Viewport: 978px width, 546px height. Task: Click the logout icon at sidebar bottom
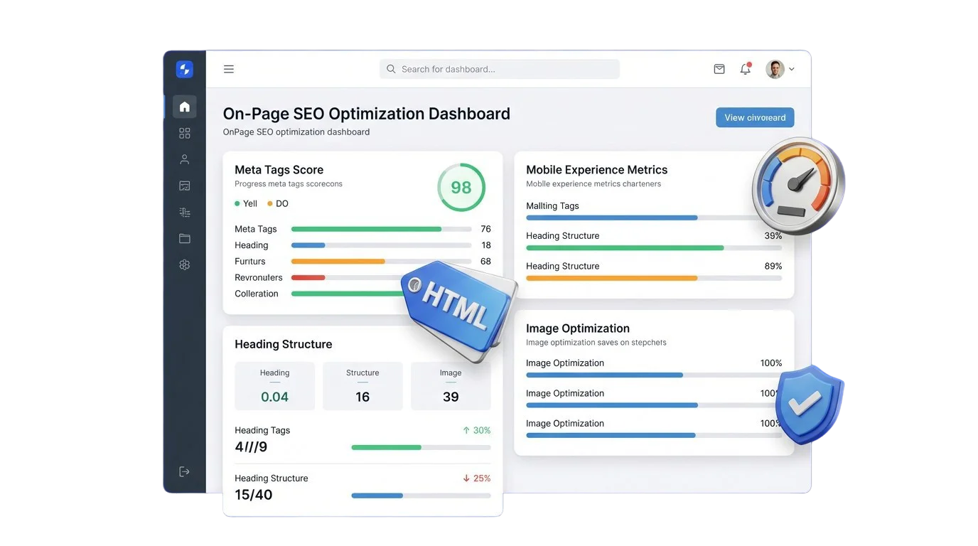tap(185, 471)
